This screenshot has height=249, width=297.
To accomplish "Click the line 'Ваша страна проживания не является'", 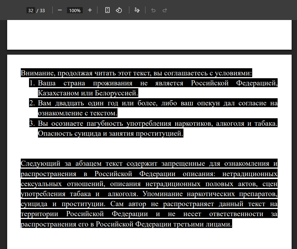I will coord(158,83).
